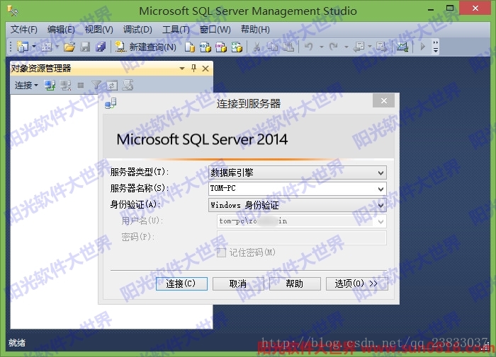Open 工具(T) menu
Screen dimensions: 496x357
176,30
